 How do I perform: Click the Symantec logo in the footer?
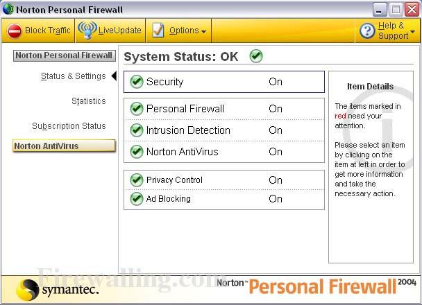57,290
